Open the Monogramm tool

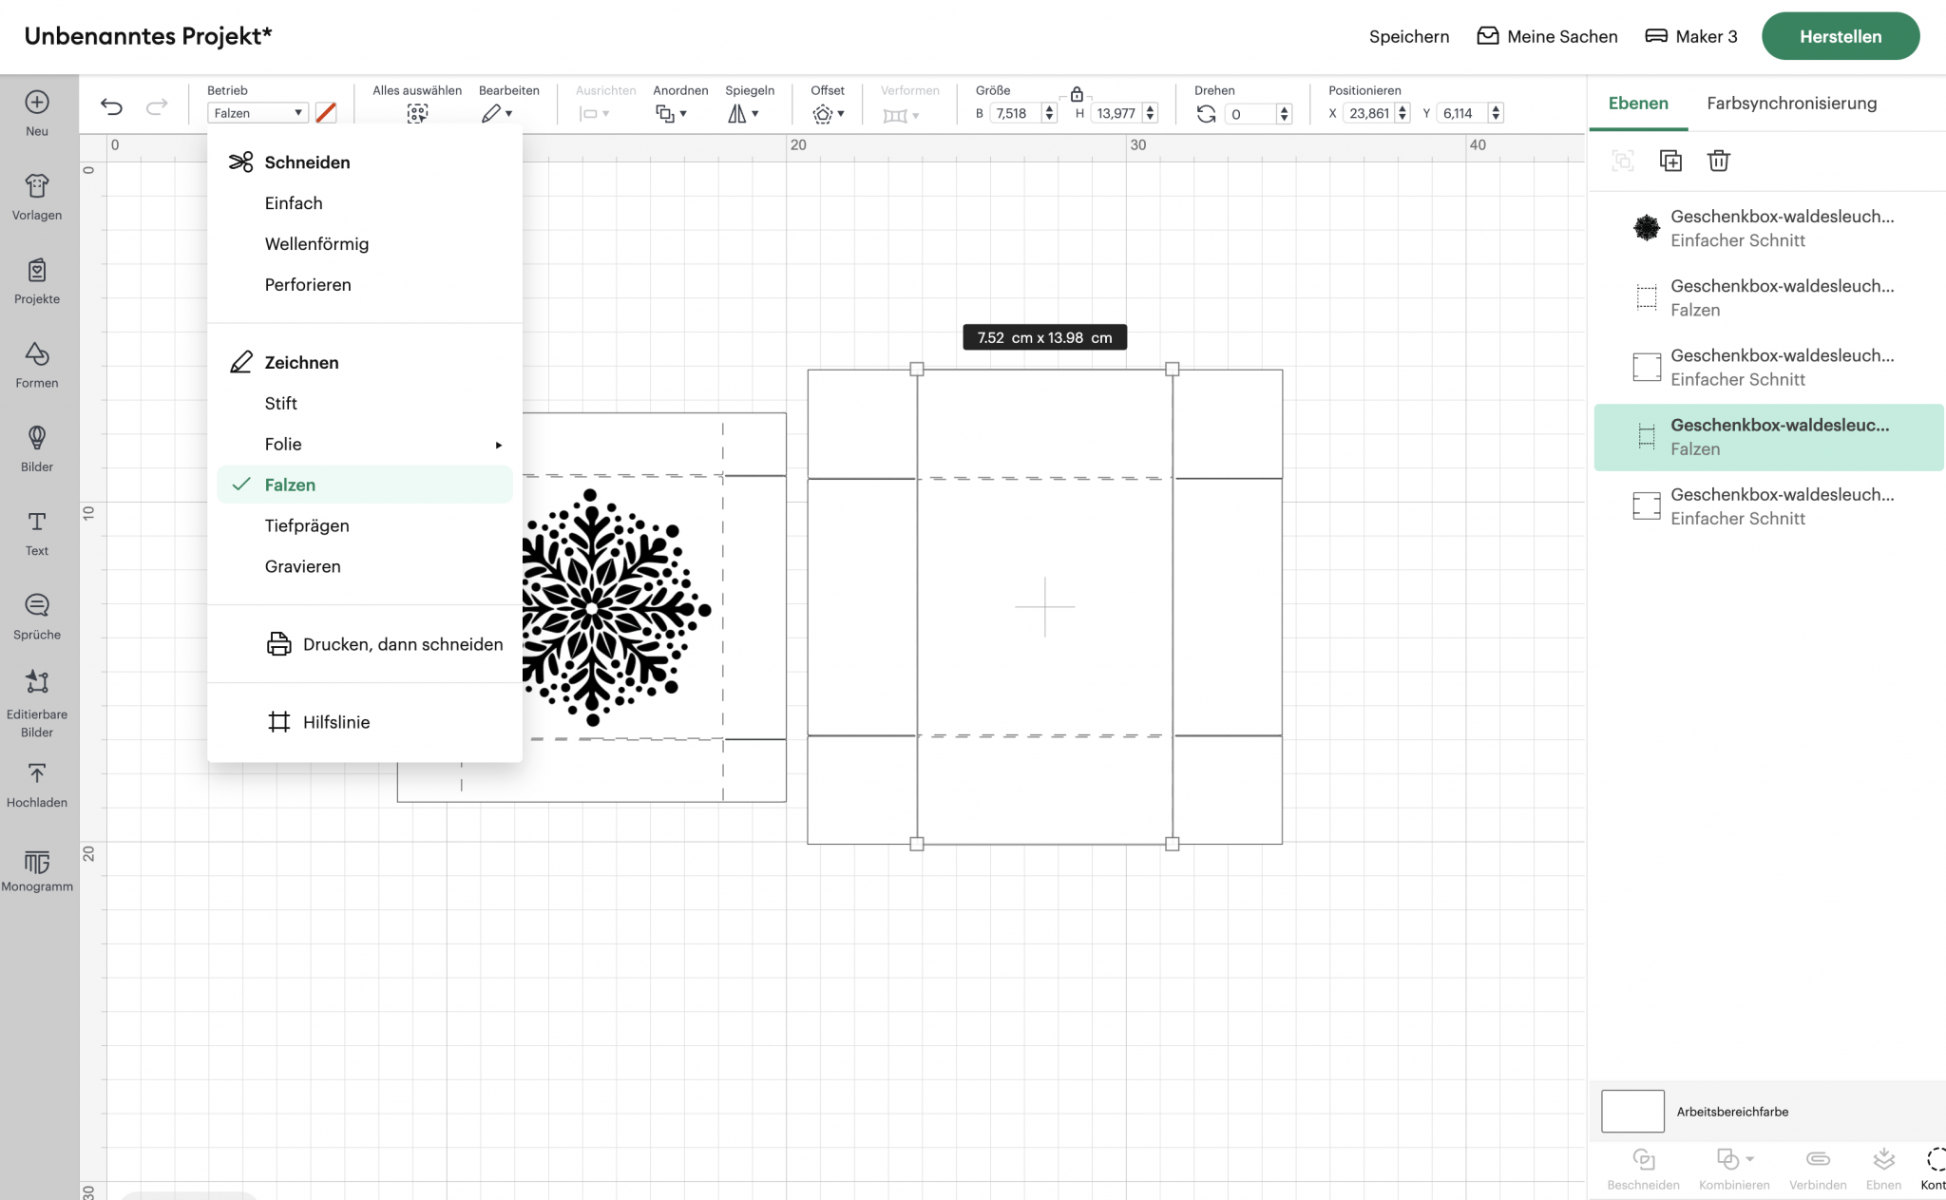pyautogui.click(x=37, y=870)
